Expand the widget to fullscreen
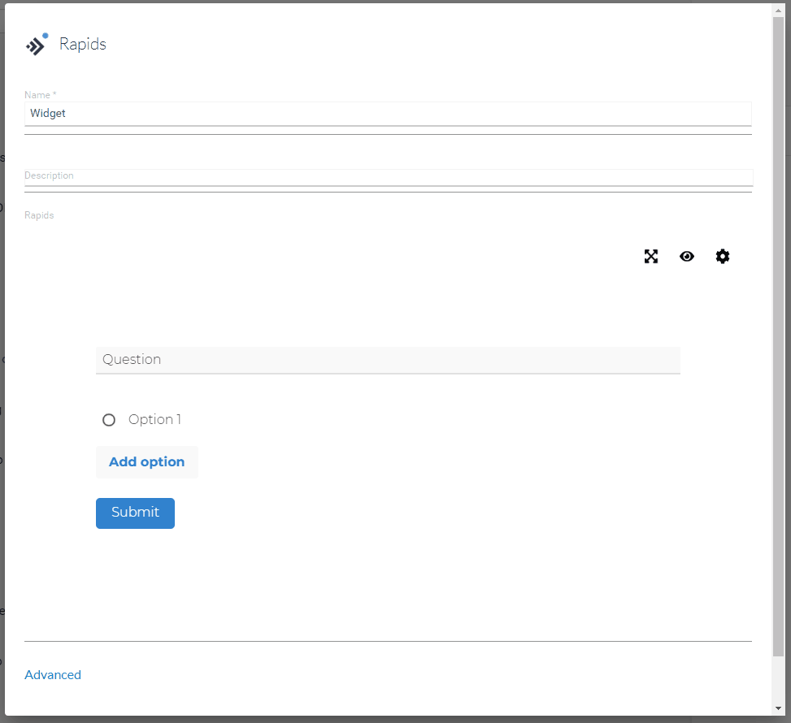791x723 pixels. coord(651,256)
